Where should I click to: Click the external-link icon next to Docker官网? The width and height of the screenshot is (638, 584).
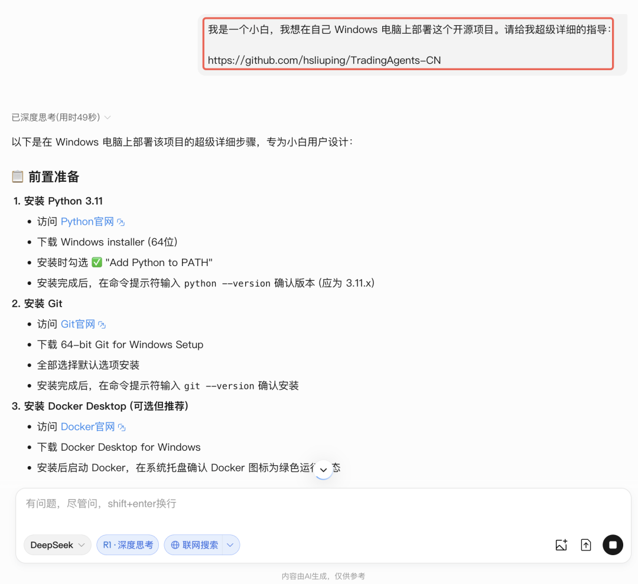click(121, 426)
